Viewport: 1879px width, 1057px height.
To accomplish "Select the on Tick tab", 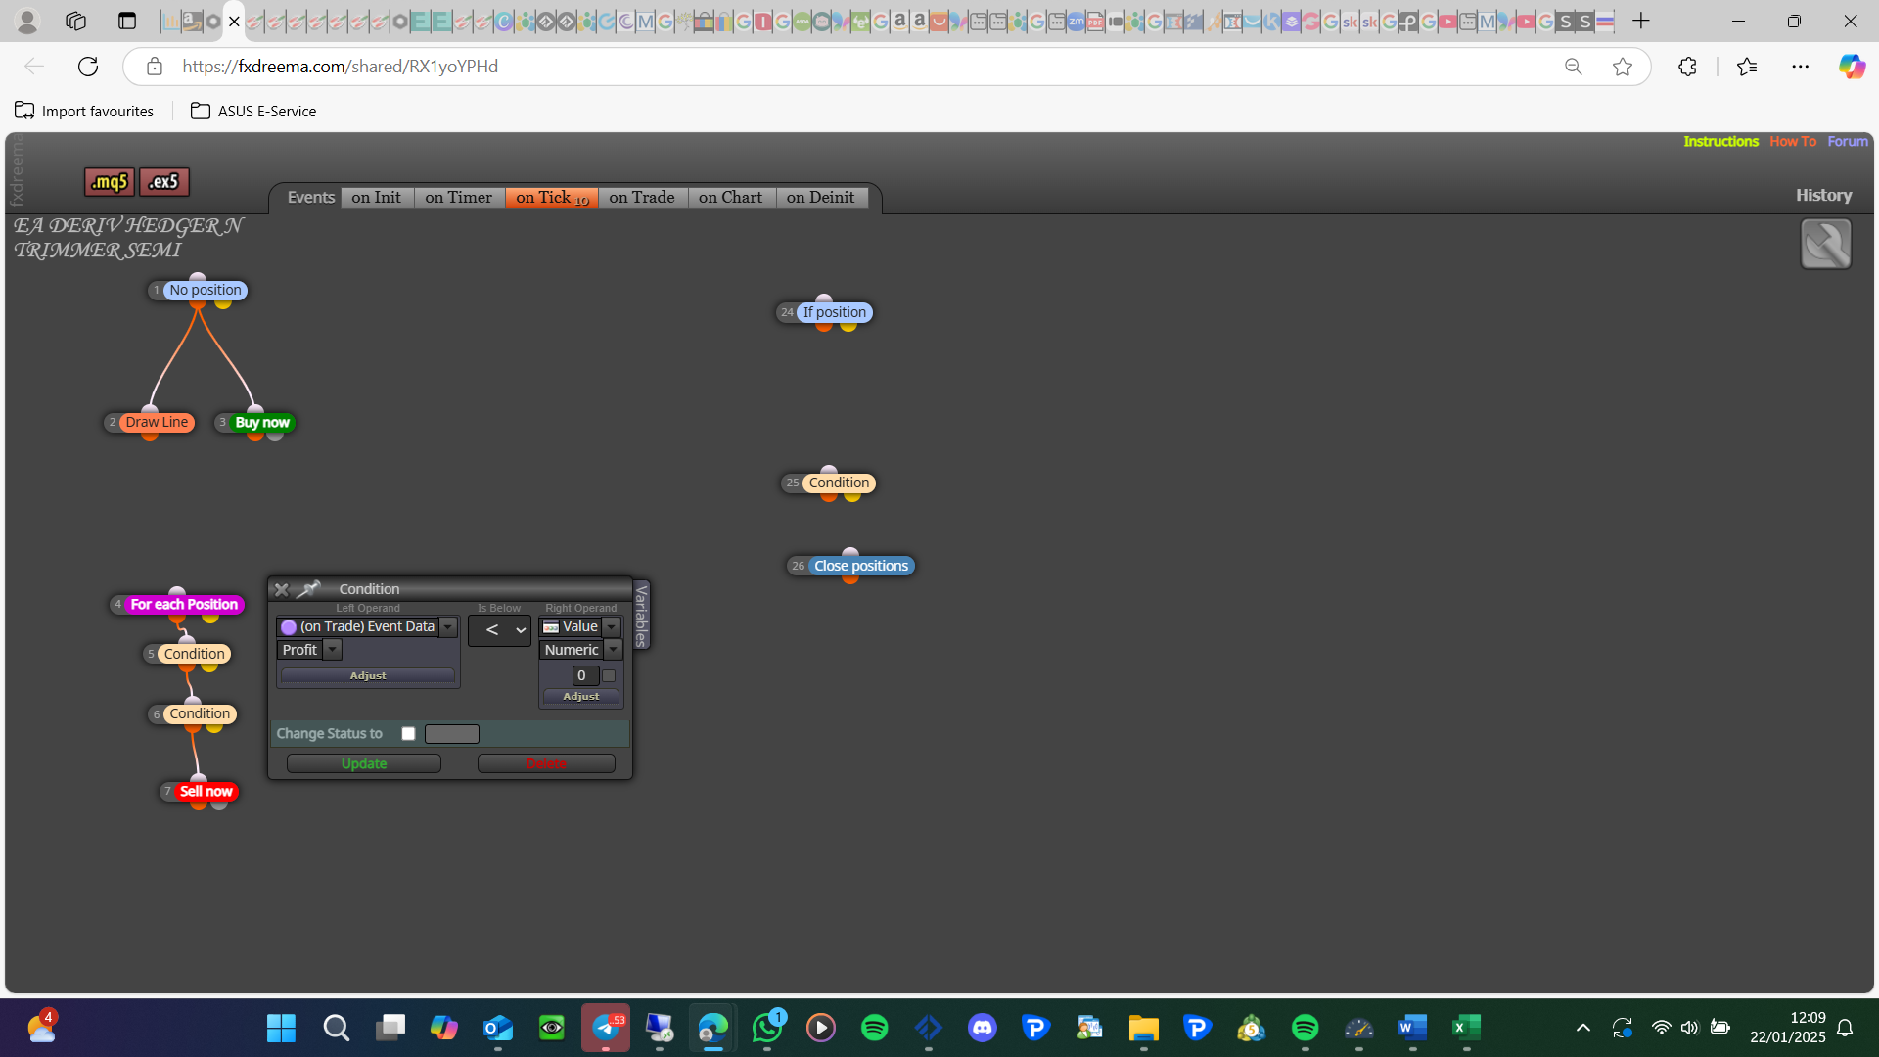I will [x=552, y=198].
